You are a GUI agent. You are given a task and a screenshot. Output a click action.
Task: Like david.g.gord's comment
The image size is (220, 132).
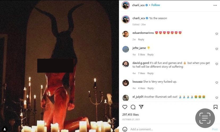tap(217, 64)
